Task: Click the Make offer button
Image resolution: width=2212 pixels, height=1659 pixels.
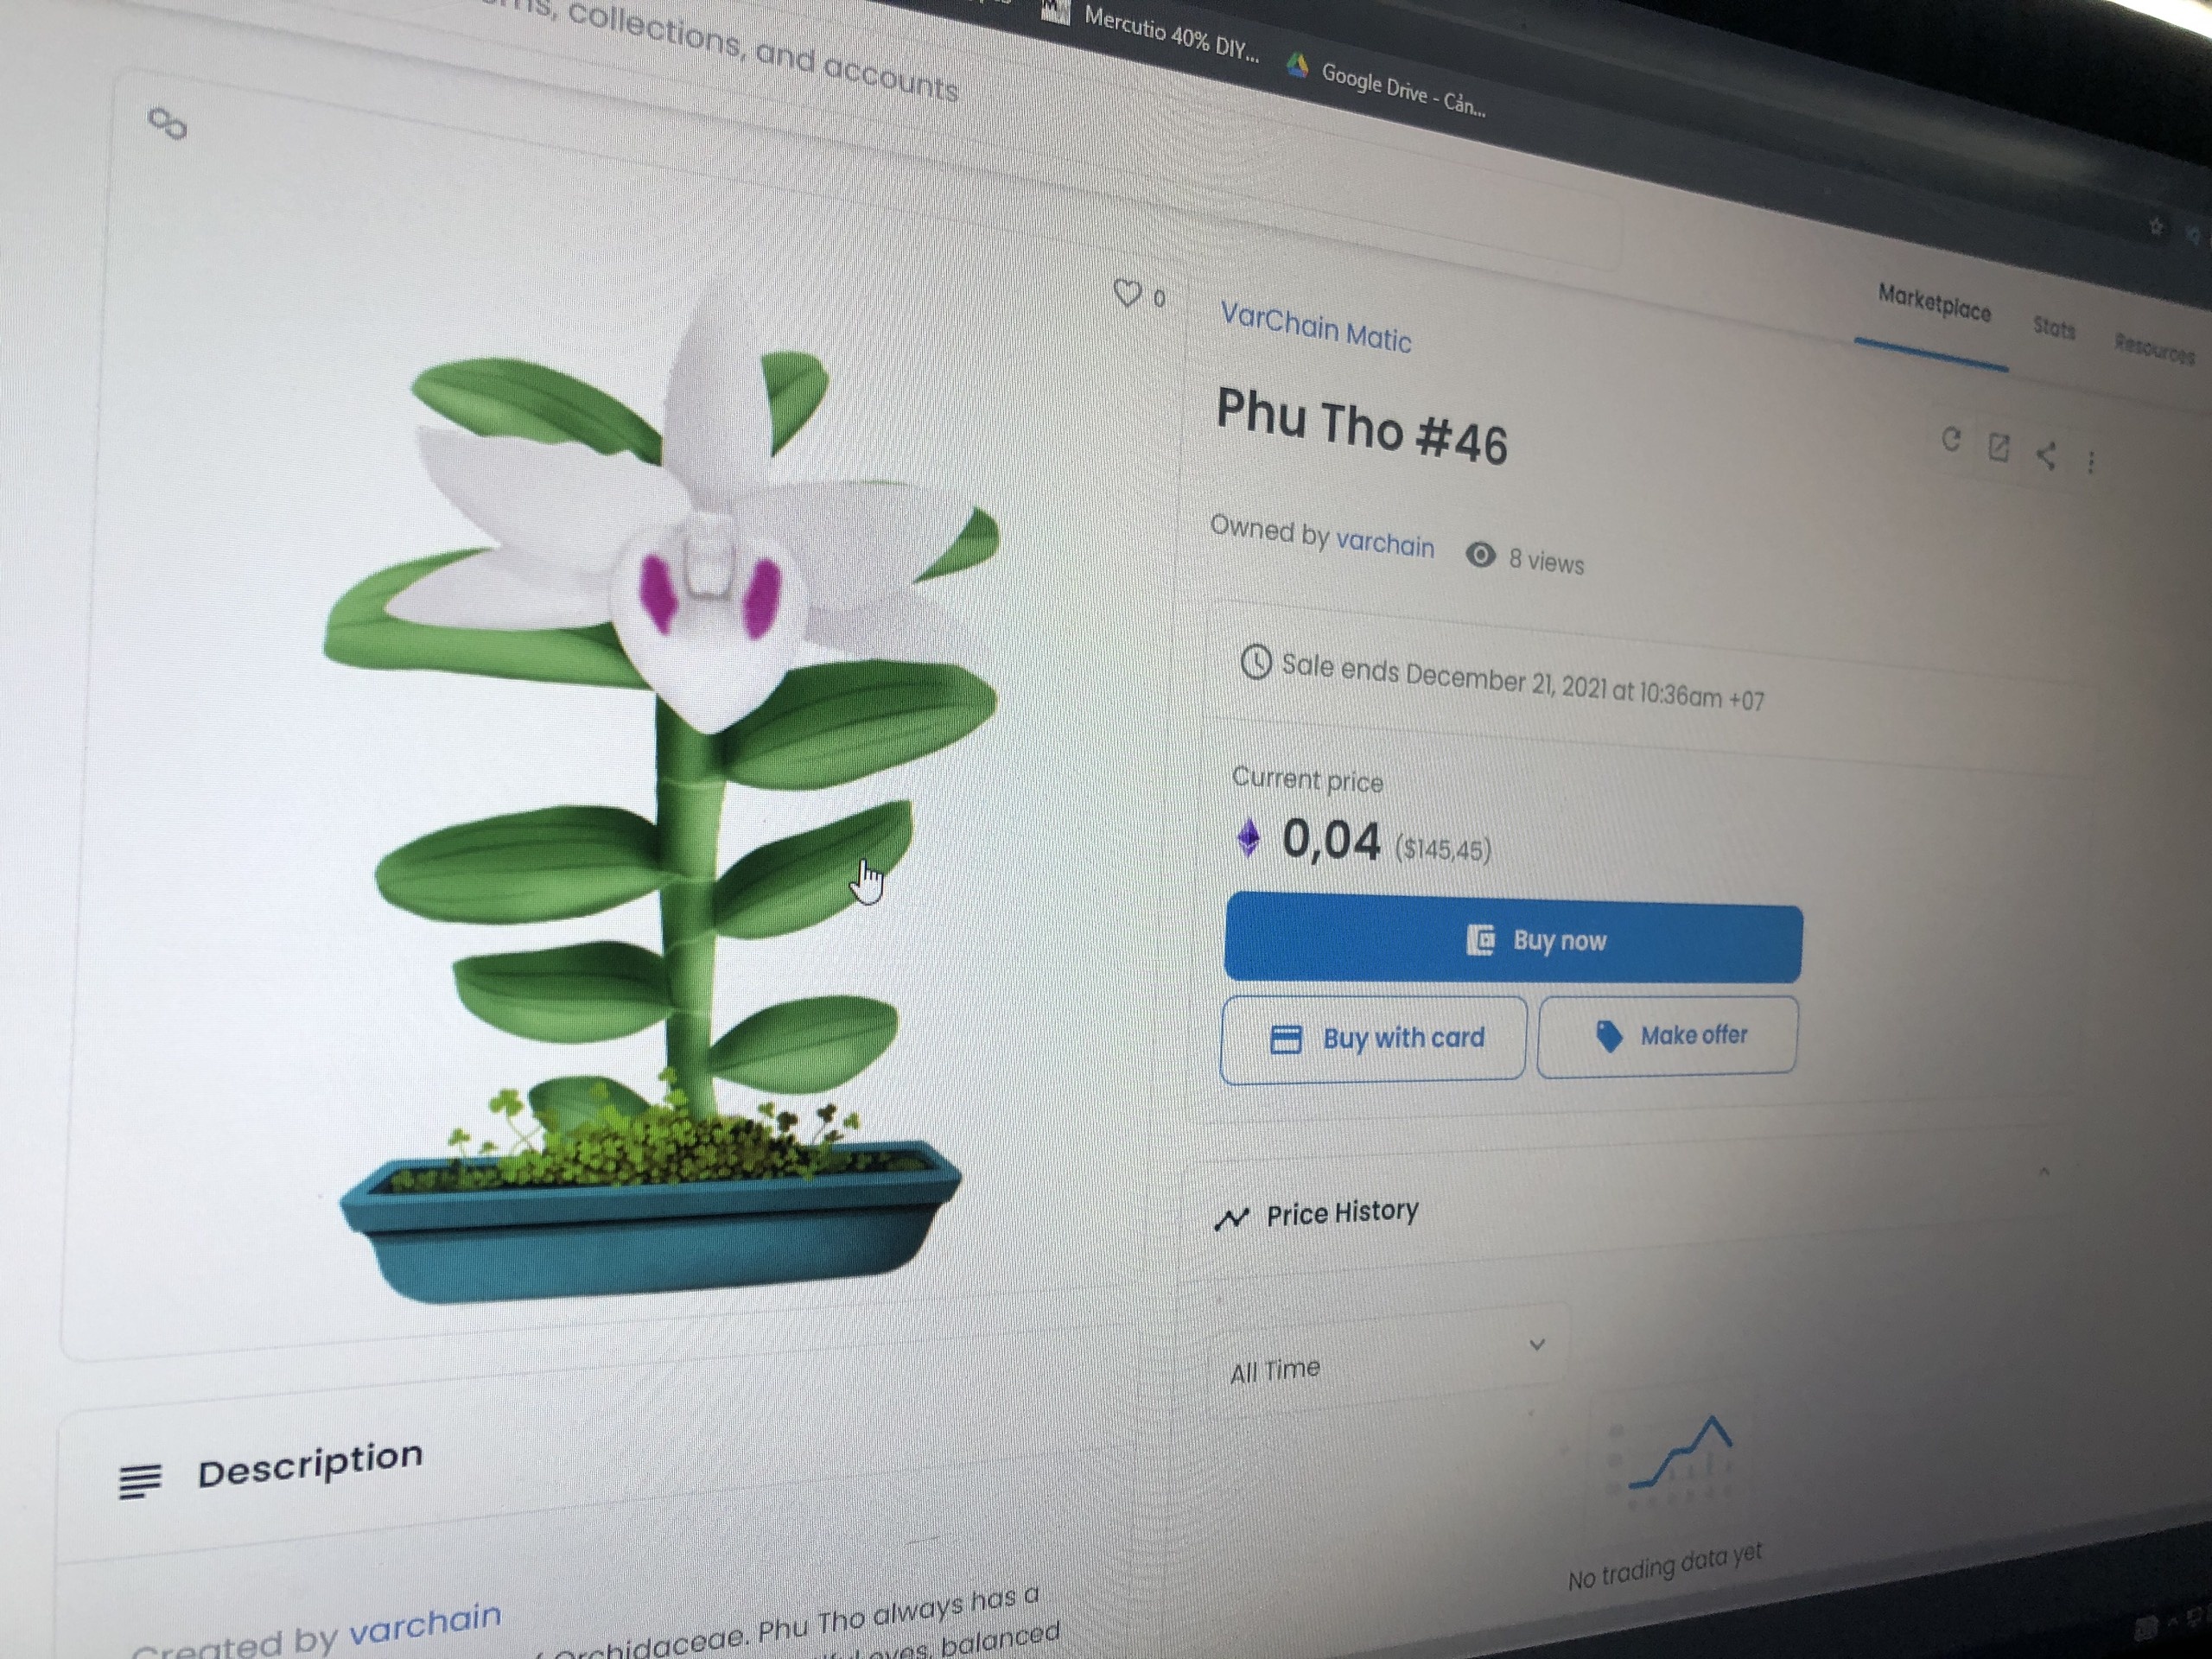Action: 1667,1035
